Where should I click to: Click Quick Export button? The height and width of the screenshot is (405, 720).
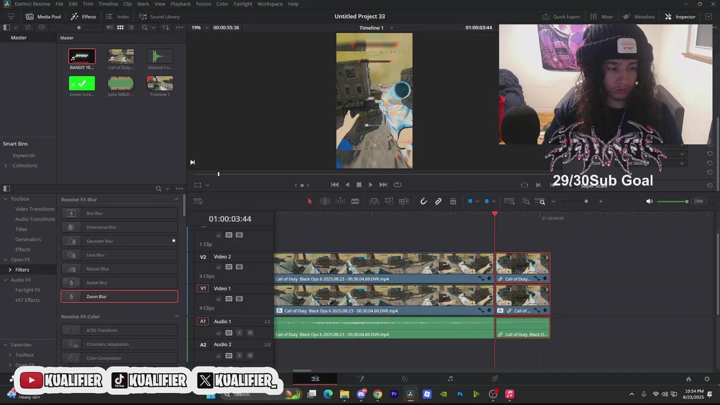click(x=561, y=16)
